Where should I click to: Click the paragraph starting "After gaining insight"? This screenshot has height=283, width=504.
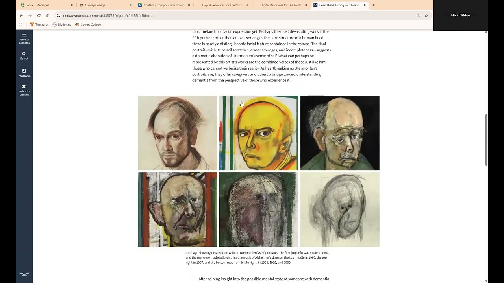pyautogui.click(x=264, y=279)
